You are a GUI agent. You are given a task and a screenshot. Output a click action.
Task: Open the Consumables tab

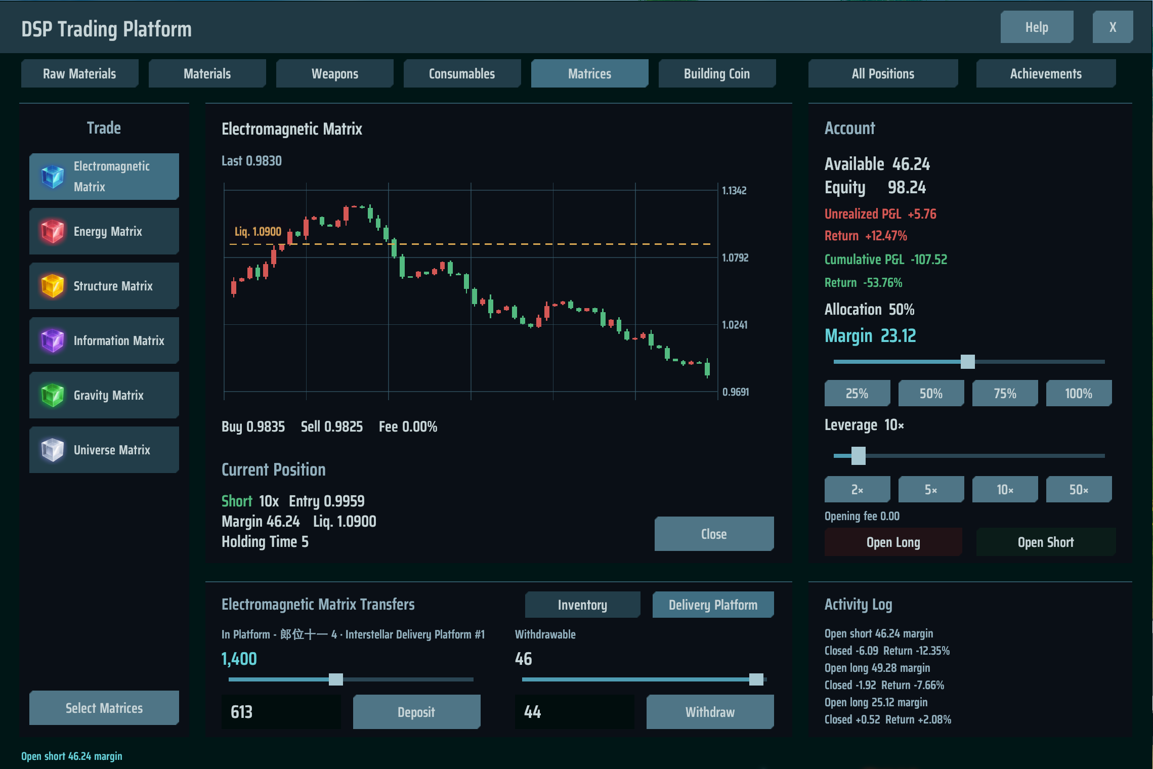(462, 73)
